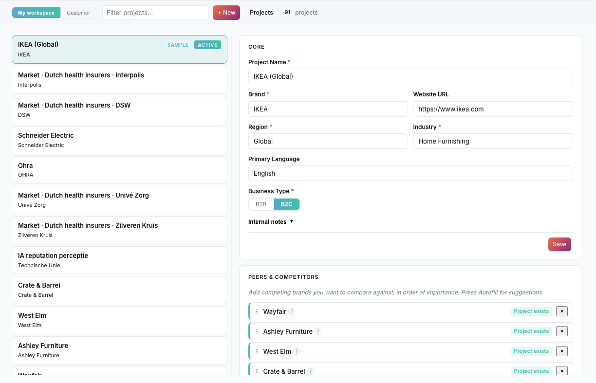
Task: Click drag handle icon for Wayfair competitor
Action: point(257,311)
